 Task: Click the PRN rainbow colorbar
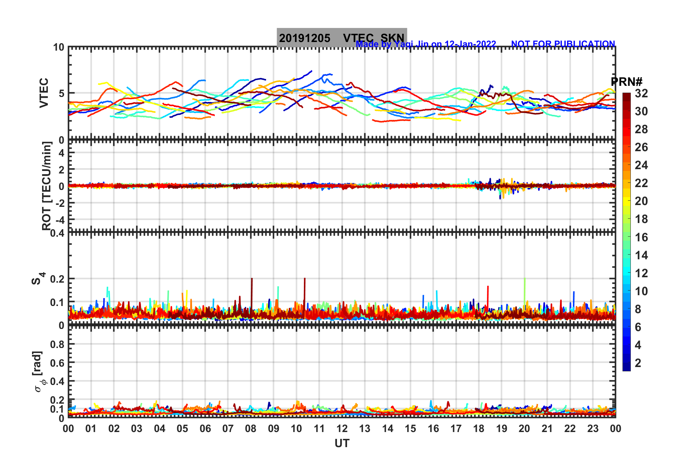[x=626, y=232]
